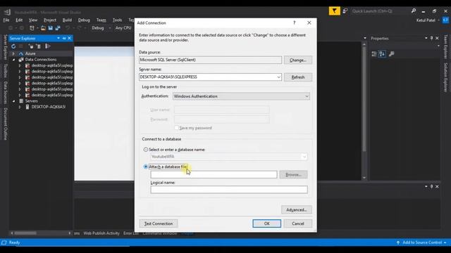Open the Any CPU platform dropdown
Viewport: 451px width, 253px height.
tap(123, 28)
